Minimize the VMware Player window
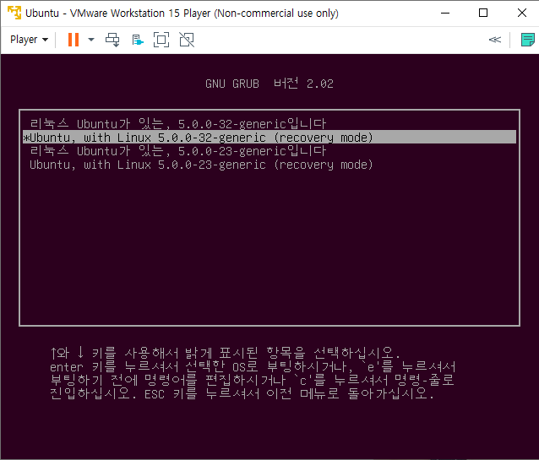 [445, 13]
